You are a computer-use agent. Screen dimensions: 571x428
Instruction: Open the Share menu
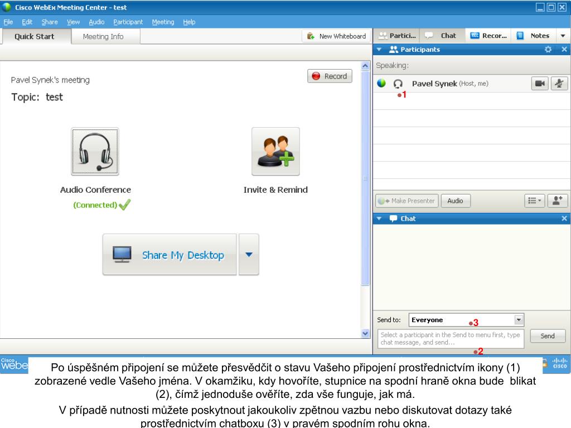tap(50, 22)
